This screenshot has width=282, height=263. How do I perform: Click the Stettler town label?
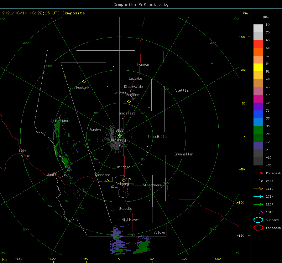(x=183, y=90)
